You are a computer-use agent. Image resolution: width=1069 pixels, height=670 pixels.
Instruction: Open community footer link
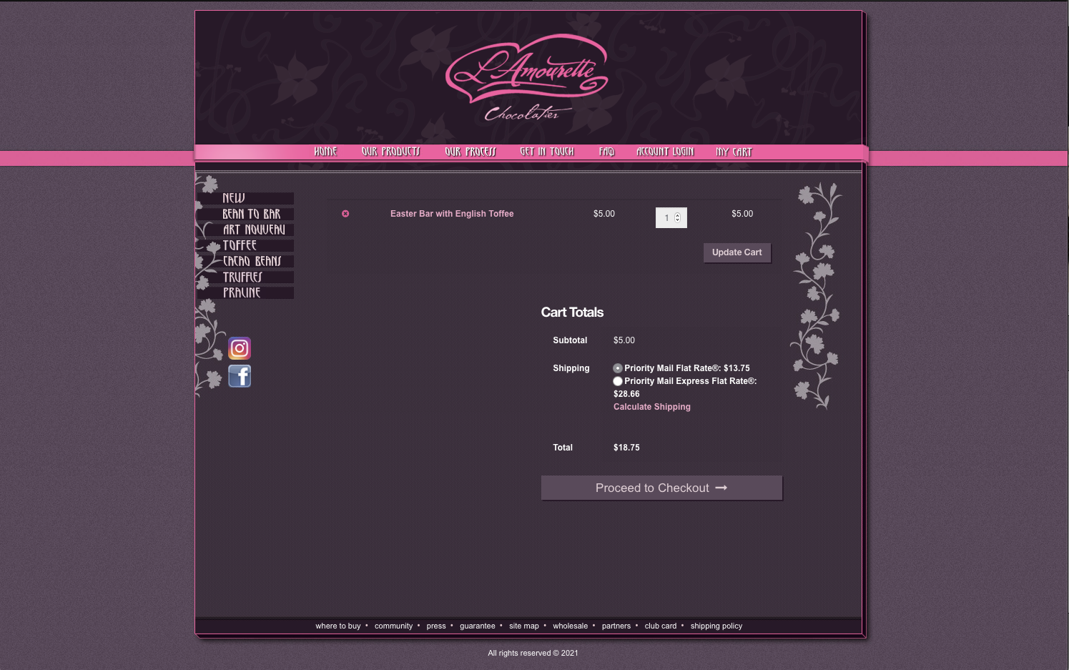[393, 626]
